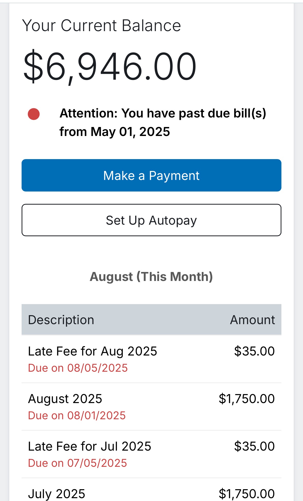Click the Amount column header
The image size is (303, 501).
click(252, 320)
